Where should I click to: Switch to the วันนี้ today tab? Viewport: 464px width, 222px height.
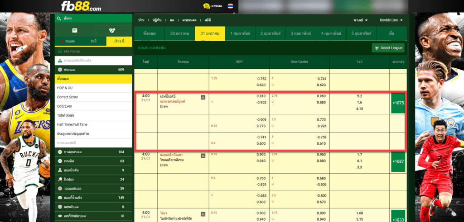click(93, 41)
